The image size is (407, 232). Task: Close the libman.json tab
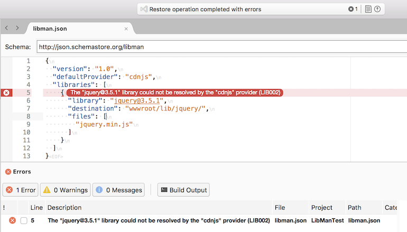click(x=126, y=29)
